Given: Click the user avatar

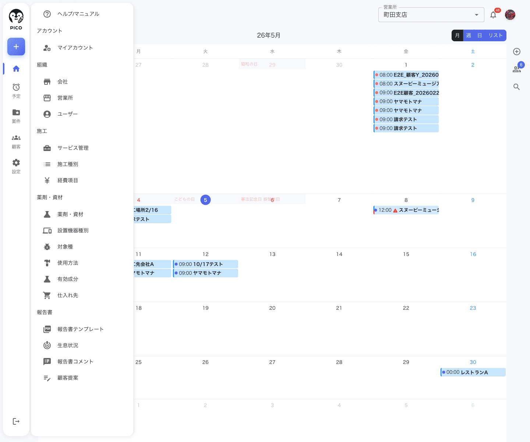Looking at the screenshot, I should (510, 15).
